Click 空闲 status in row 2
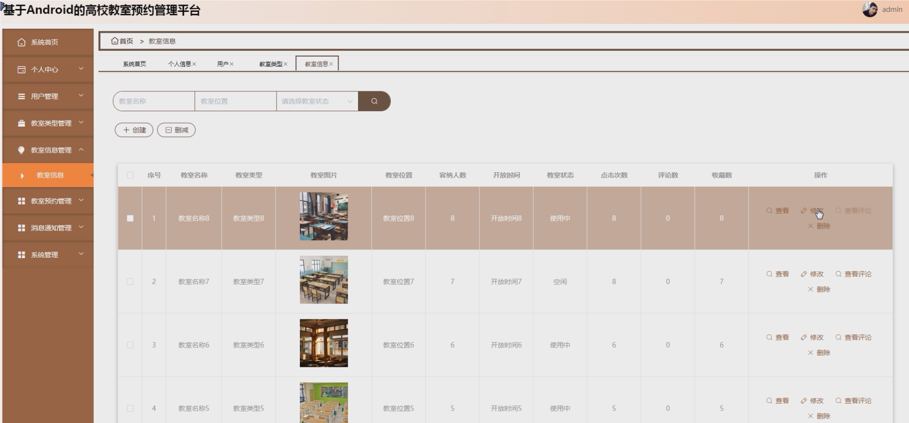The image size is (909, 423). (560, 282)
